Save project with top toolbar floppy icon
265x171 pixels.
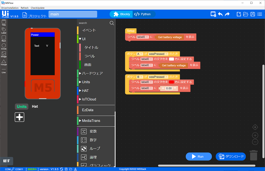point(253,14)
